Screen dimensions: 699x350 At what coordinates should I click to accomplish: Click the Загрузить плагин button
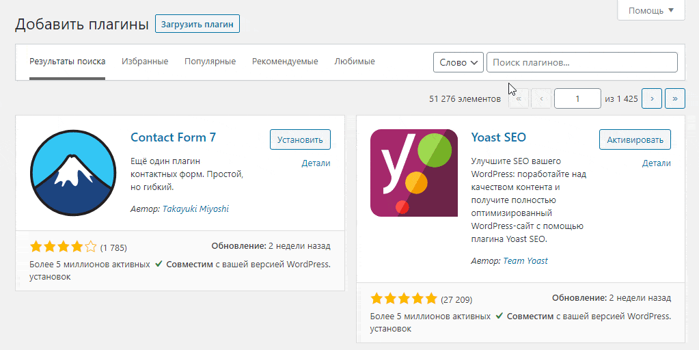coord(197,24)
